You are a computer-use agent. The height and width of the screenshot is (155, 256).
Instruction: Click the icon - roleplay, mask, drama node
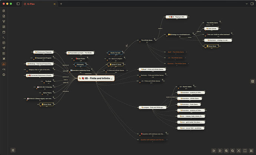point(191,116)
